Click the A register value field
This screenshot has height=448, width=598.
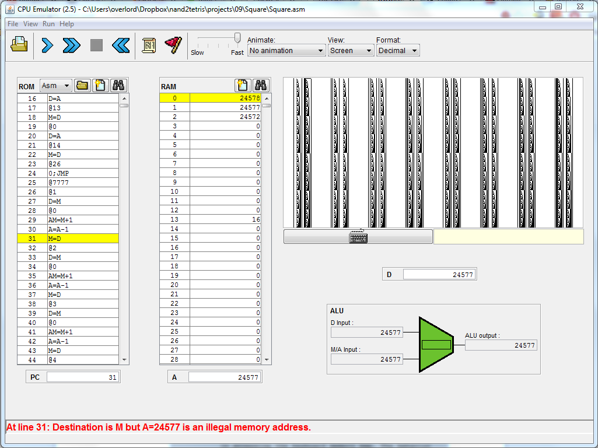point(224,377)
